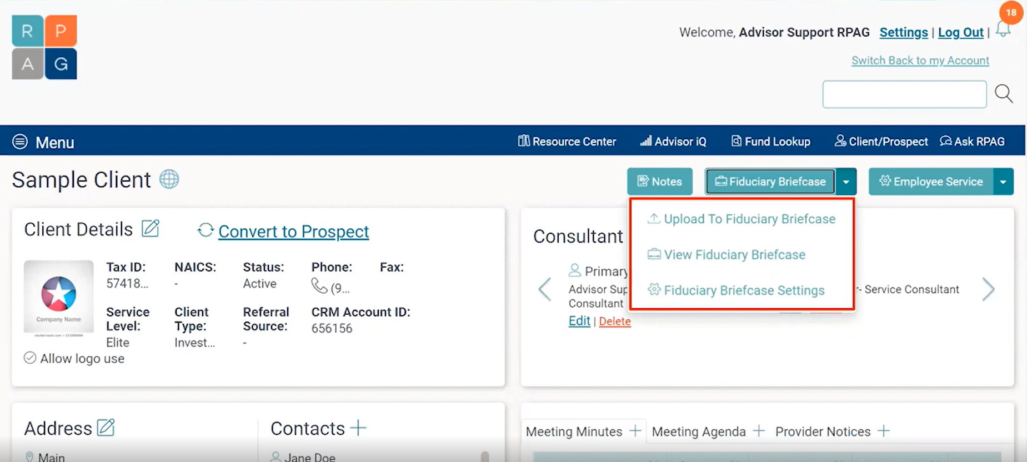1027x462 pixels.
Task: Focus the header search field
Action: (x=904, y=94)
